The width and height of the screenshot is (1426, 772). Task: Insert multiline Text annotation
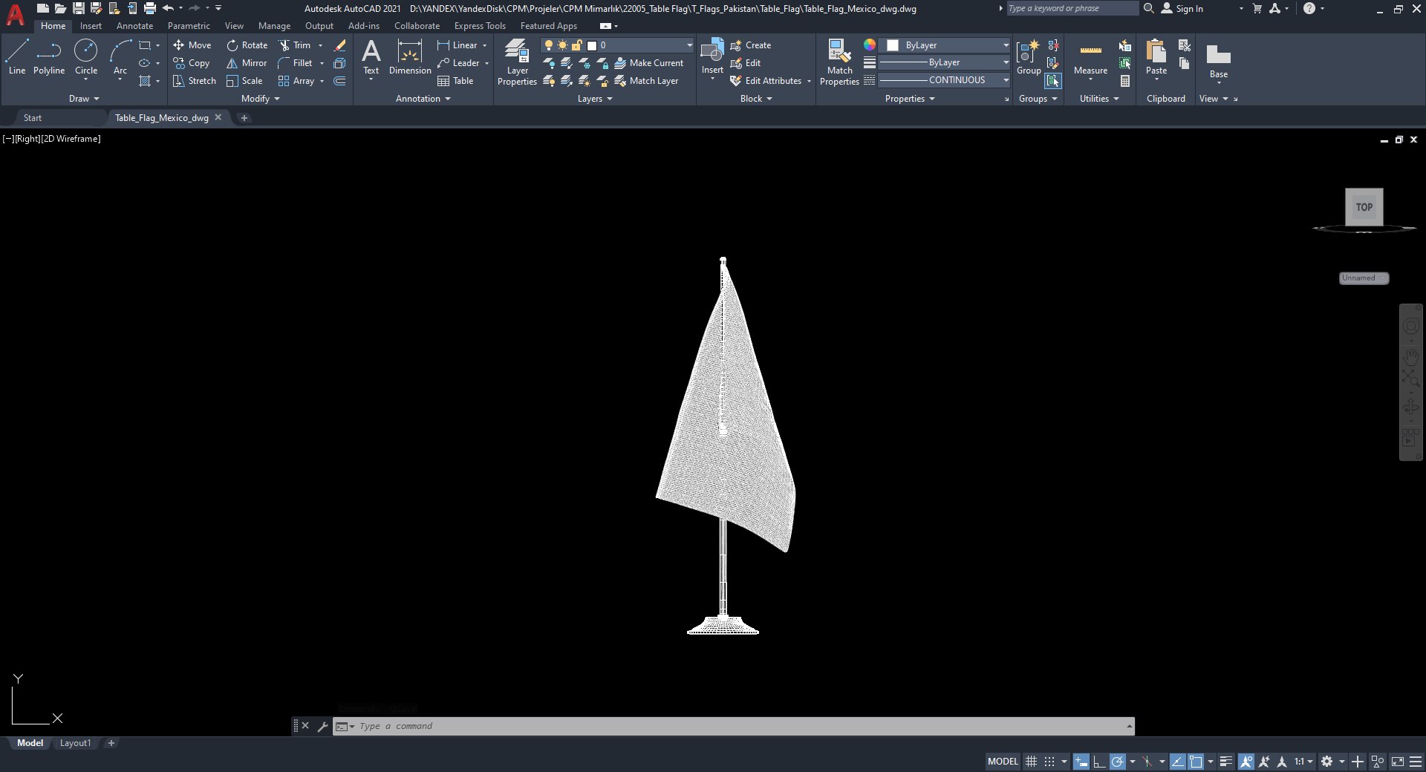click(x=371, y=57)
